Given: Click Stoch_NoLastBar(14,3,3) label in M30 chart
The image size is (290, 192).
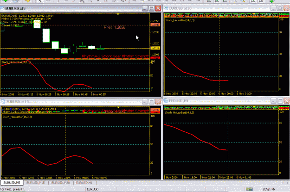Looking at the screenshot, I should click(x=180, y=20).
